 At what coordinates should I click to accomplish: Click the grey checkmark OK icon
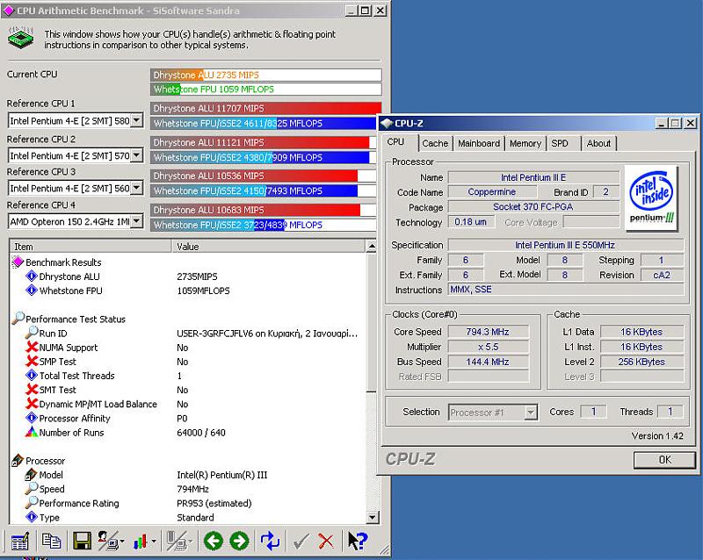(x=301, y=542)
